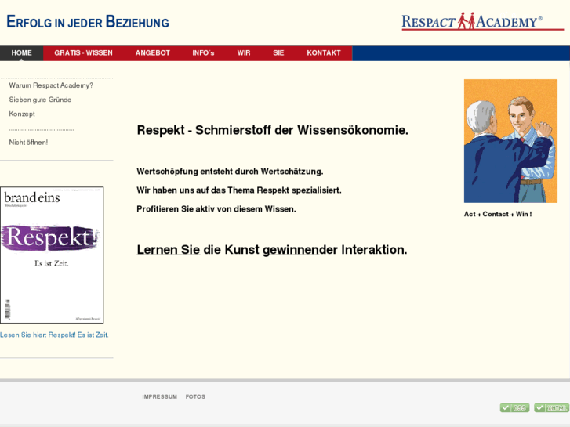This screenshot has width=570, height=427.
Task: Click 'Wertschöpfung entsteht durch Wertschätzung.' line
Action: (x=230, y=172)
